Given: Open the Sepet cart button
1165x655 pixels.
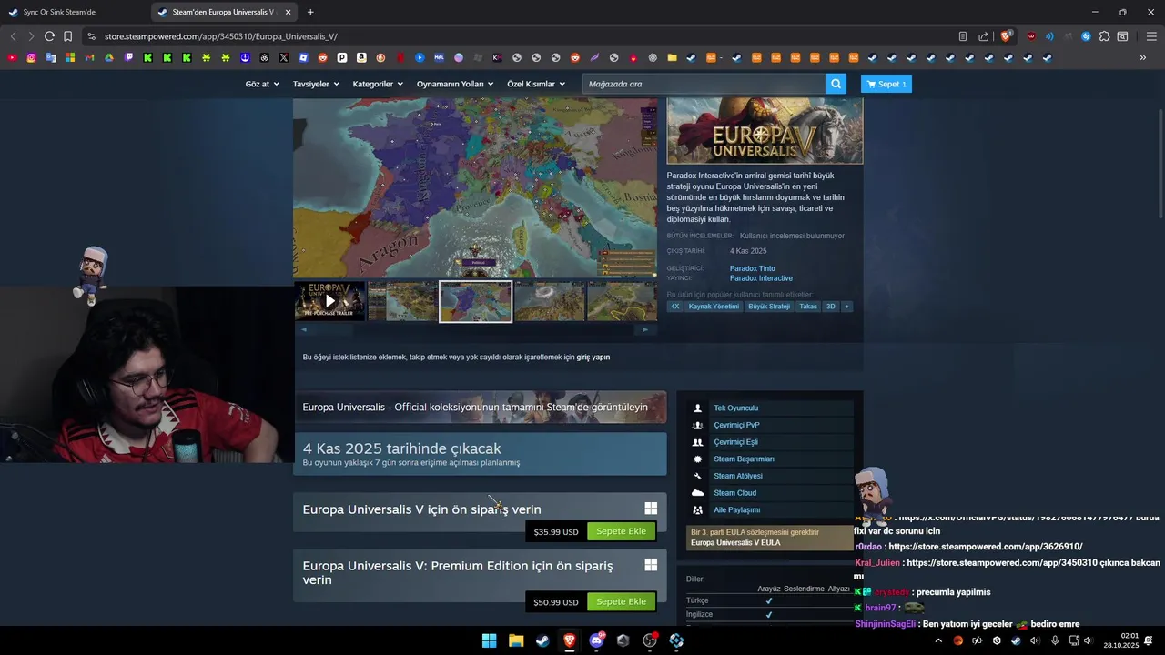Looking at the screenshot, I should 886,84.
